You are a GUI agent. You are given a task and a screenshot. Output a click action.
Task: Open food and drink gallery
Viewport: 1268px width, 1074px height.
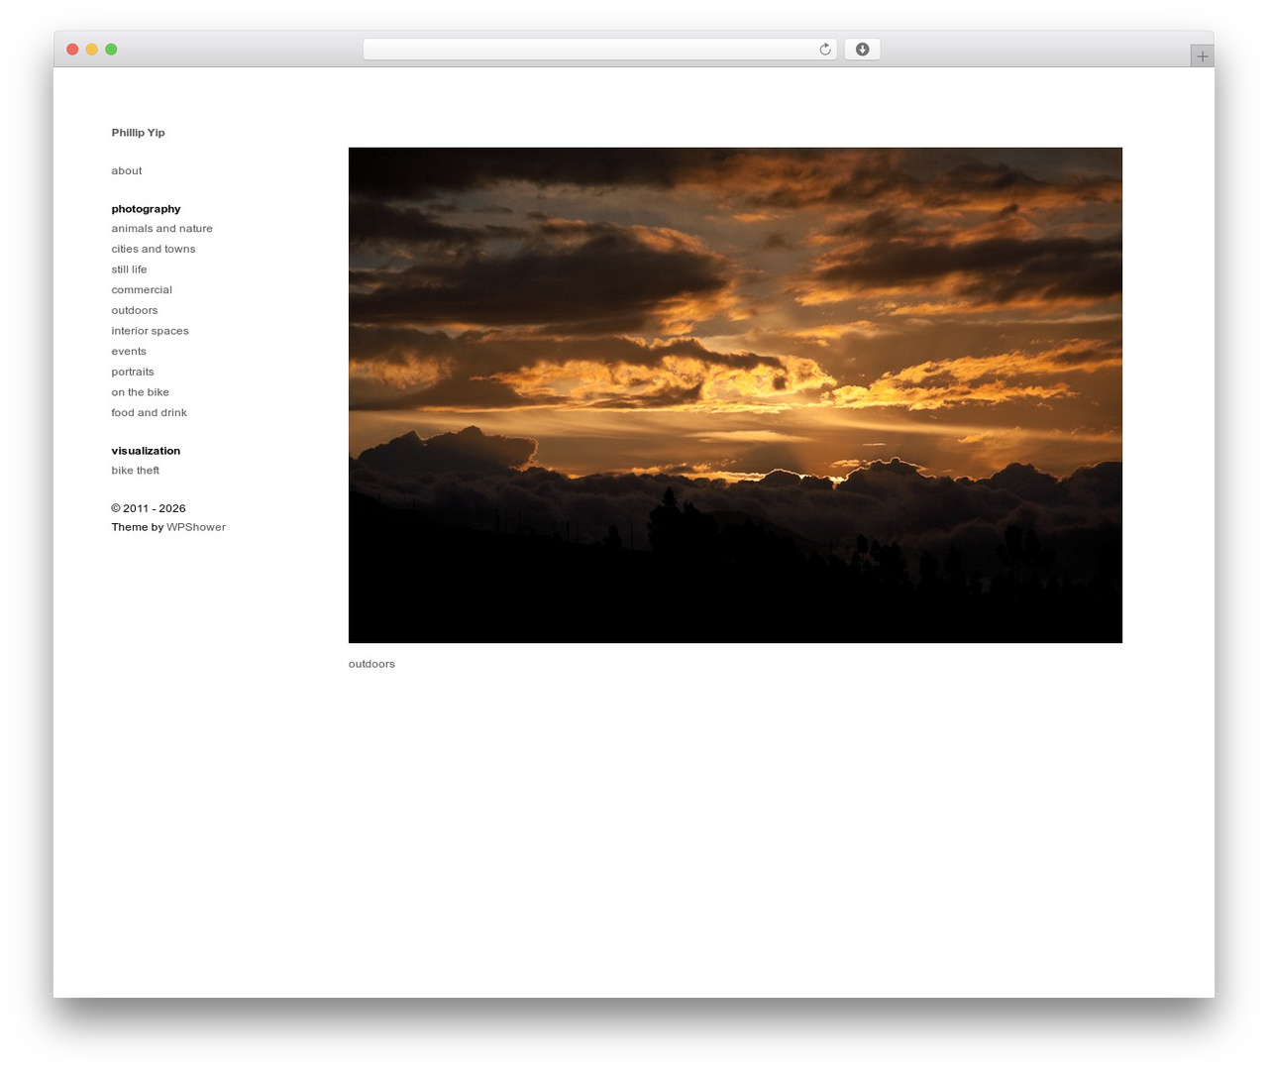click(149, 413)
